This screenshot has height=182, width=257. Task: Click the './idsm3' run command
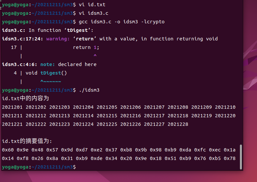pyautogui.click(x=89, y=90)
